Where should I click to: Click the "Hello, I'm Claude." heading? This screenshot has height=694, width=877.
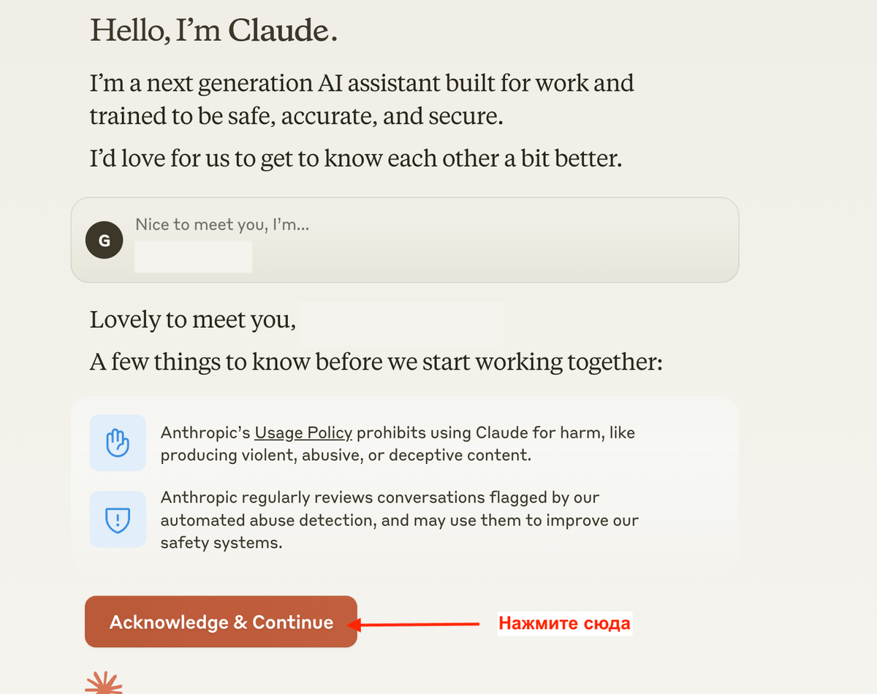214,31
